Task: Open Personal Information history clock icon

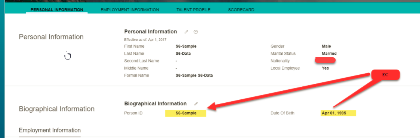Action: [x=196, y=32]
